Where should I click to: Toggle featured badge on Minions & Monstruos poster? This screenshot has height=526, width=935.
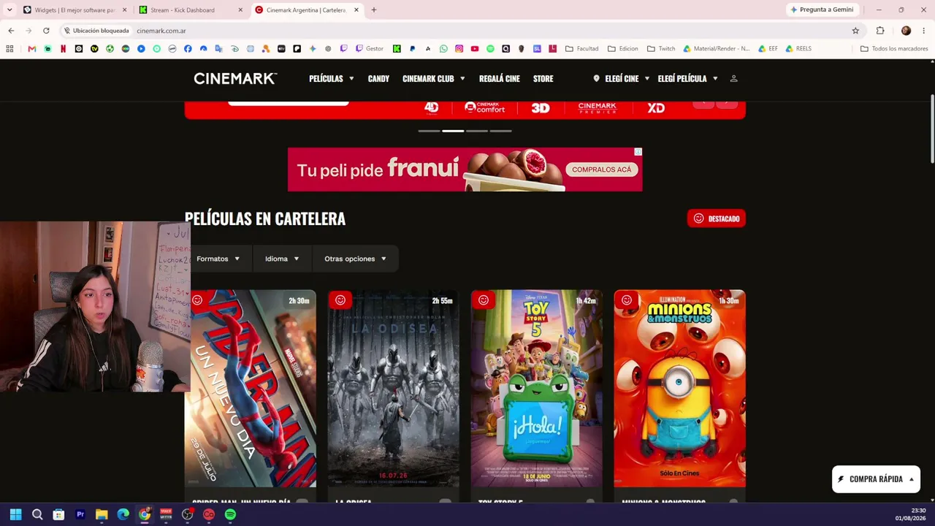point(627,300)
